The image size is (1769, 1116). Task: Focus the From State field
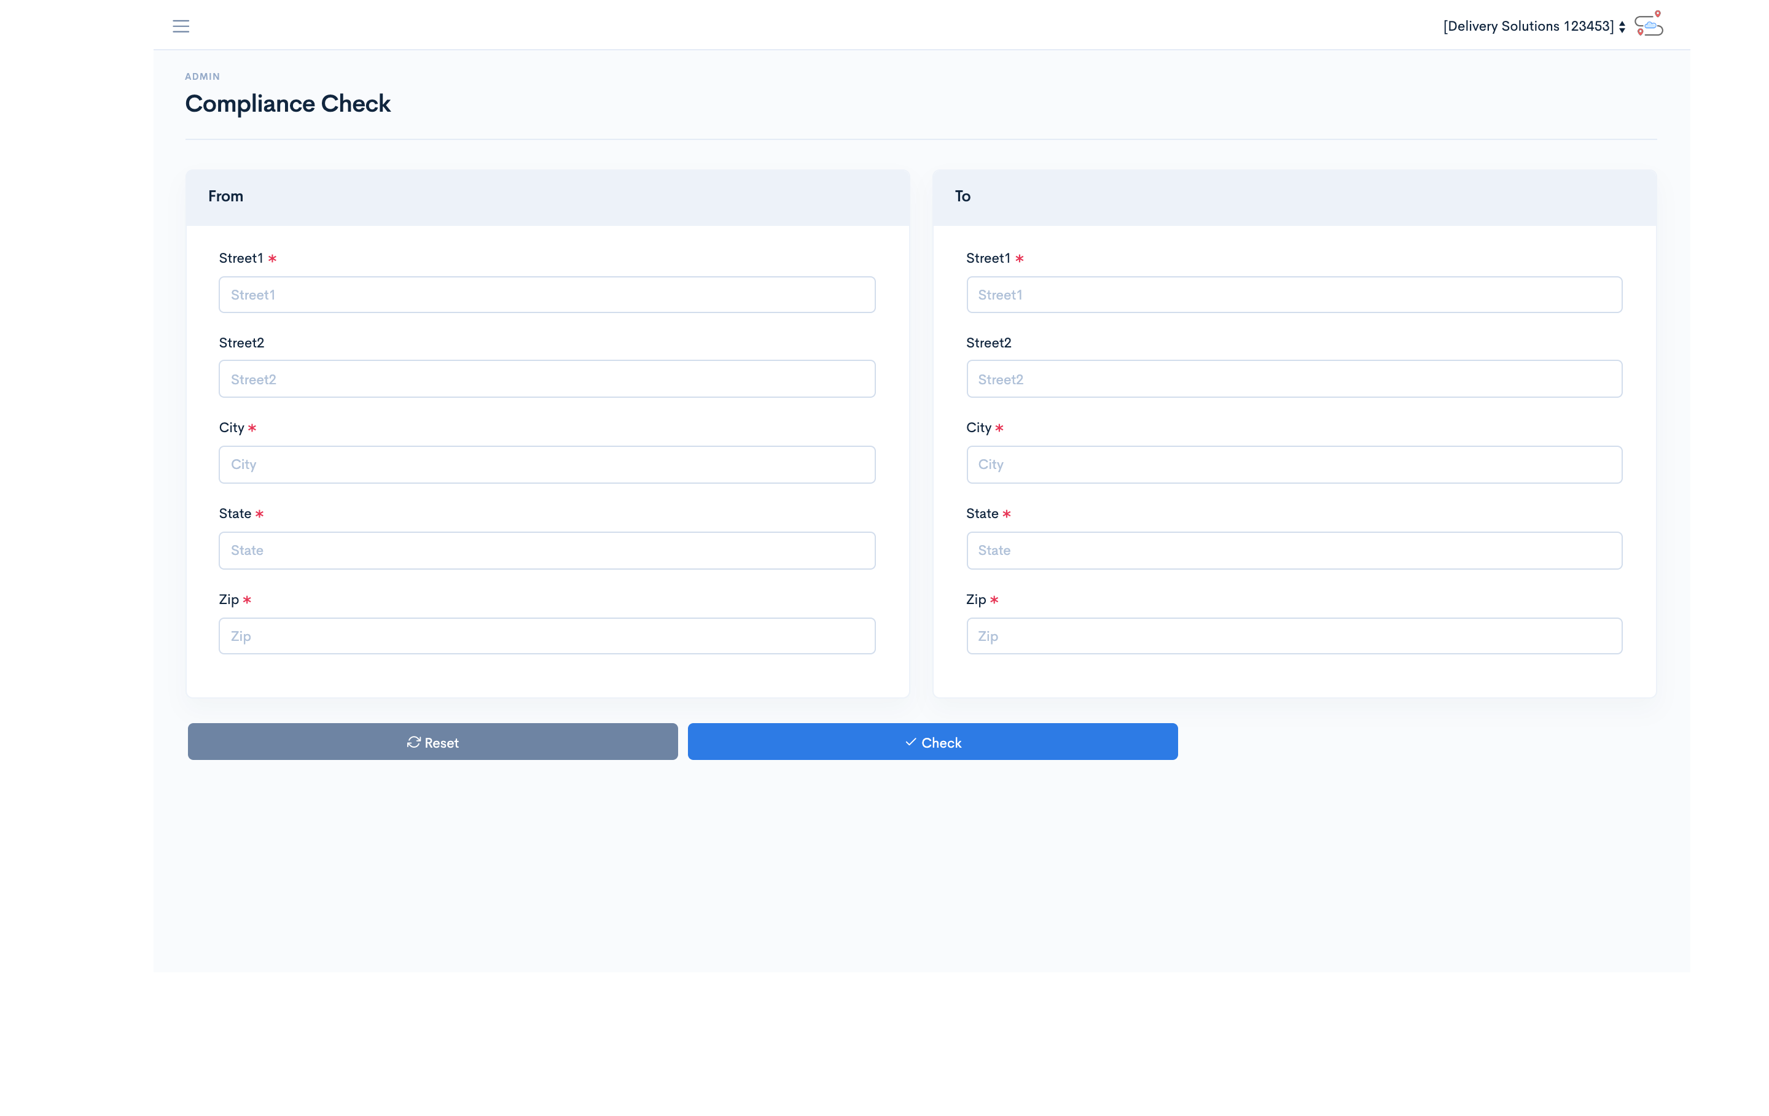547,550
